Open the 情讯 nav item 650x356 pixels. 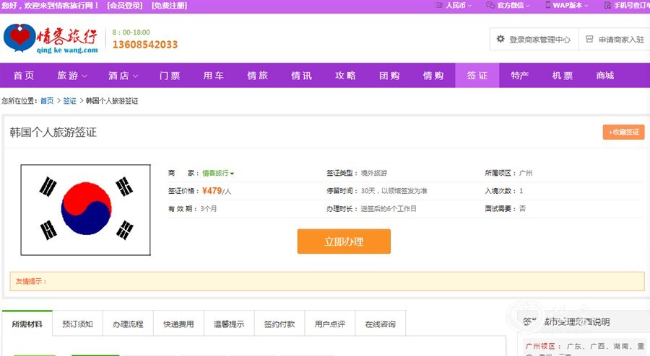301,76
